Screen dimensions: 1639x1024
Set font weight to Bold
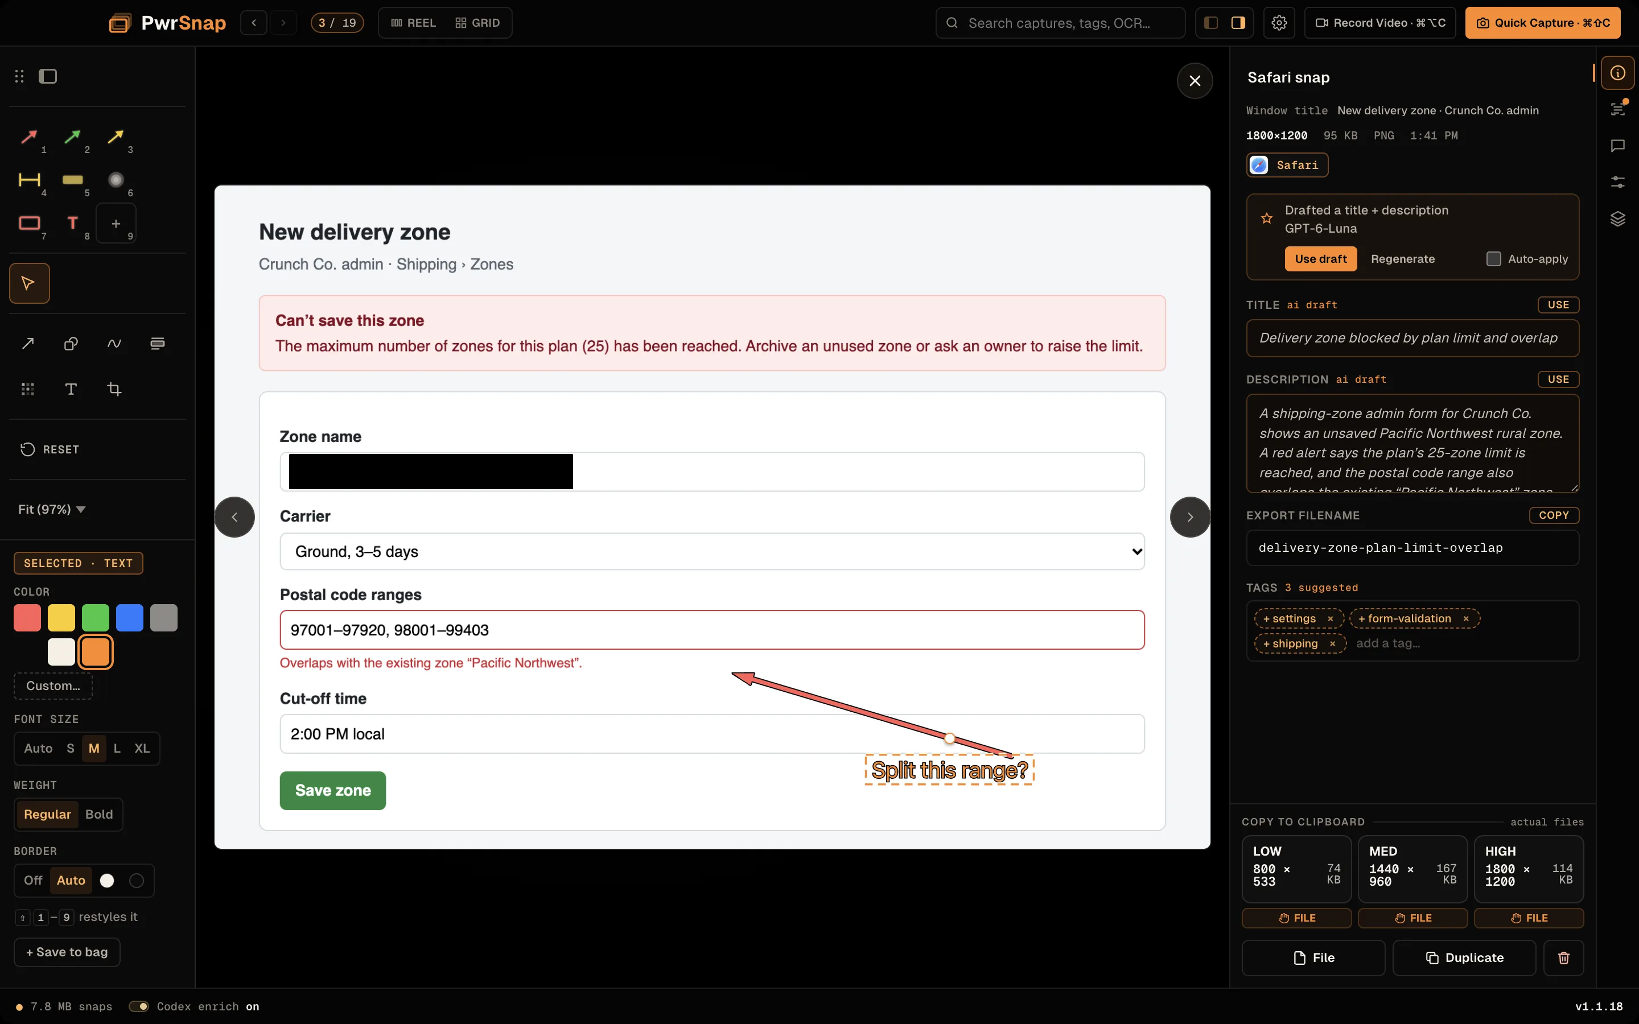99,814
